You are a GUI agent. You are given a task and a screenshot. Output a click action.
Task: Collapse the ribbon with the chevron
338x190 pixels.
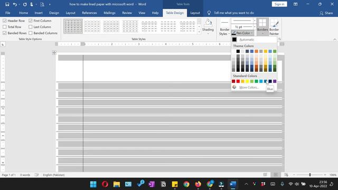334,40
